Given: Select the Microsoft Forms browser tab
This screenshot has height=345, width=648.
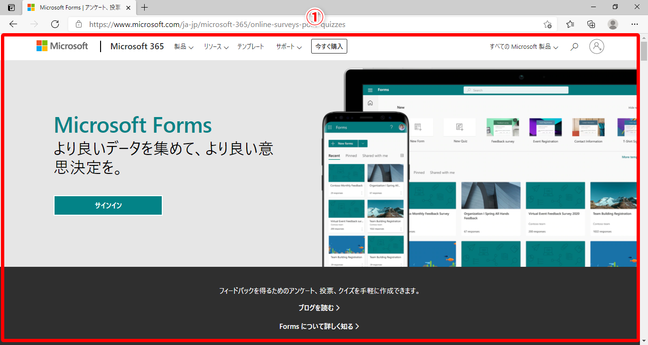Looking at the screenshot, I should pos(78,8).
